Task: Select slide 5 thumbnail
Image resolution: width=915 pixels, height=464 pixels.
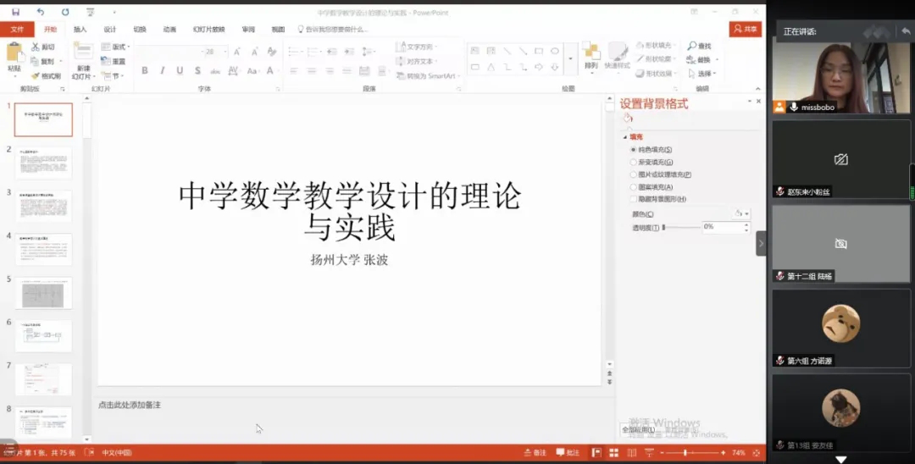Action: 43,293
